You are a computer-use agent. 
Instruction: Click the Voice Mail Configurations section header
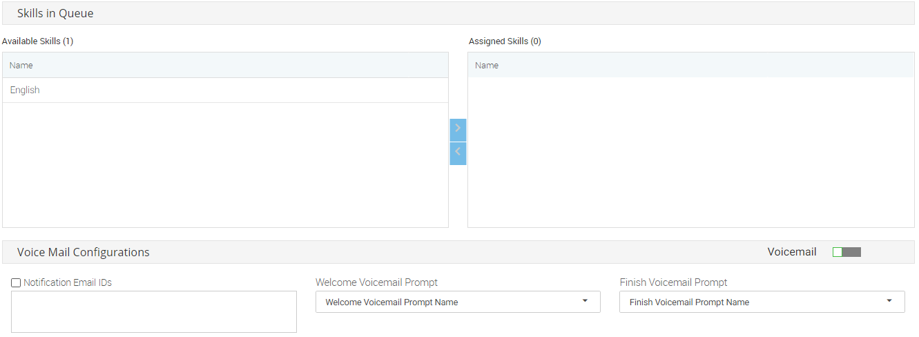[84, 252]
